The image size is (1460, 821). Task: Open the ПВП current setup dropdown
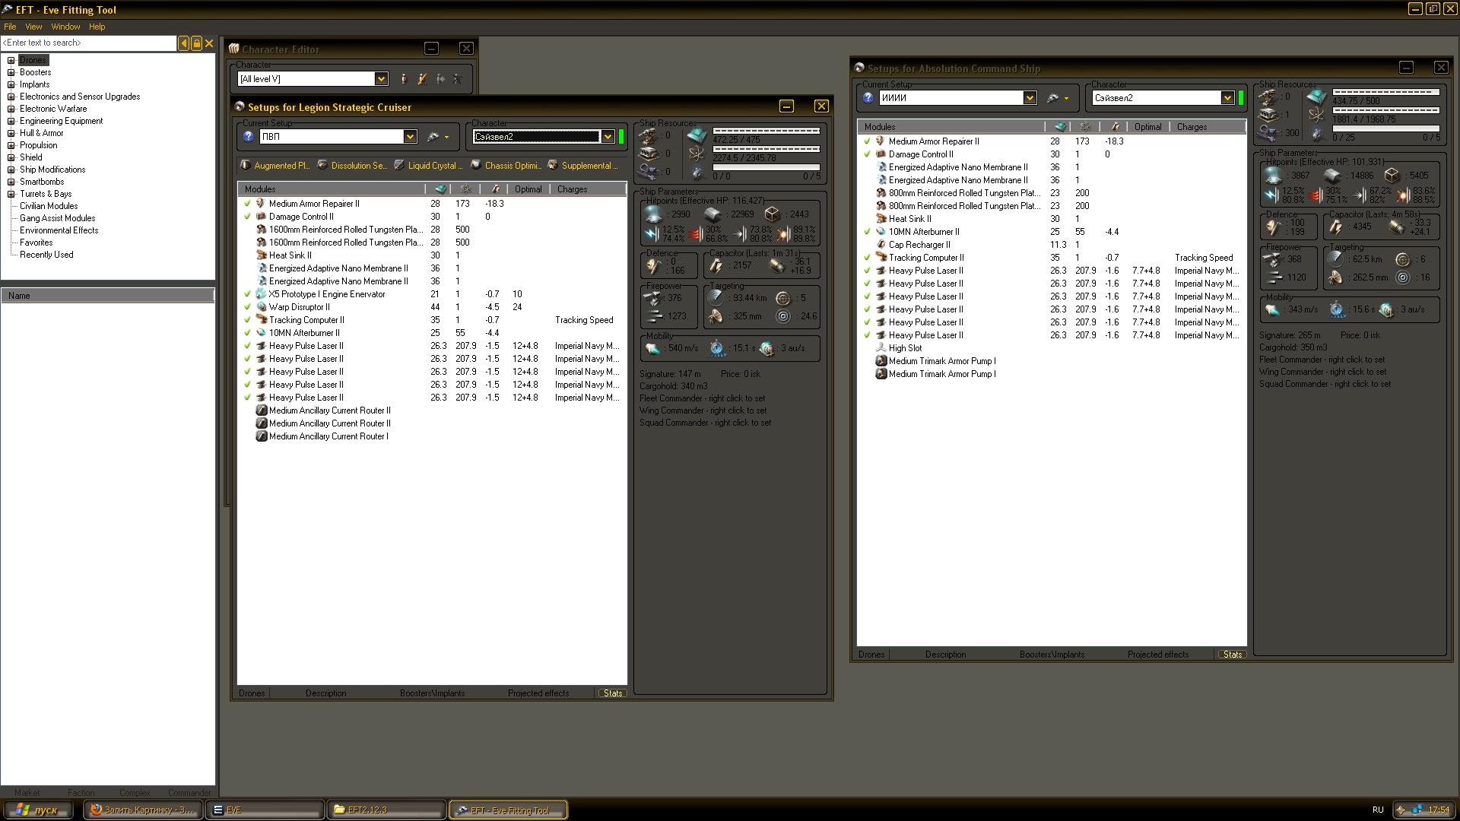point(410,137)
